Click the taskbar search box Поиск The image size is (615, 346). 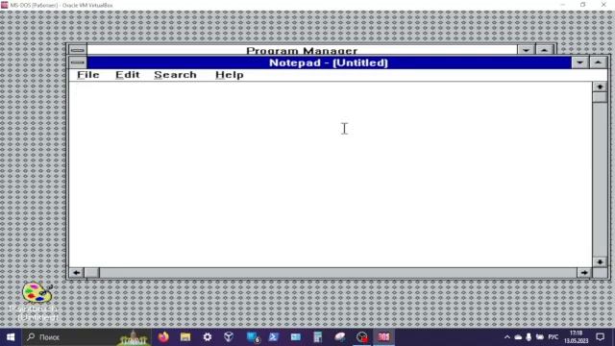[86, 337]
